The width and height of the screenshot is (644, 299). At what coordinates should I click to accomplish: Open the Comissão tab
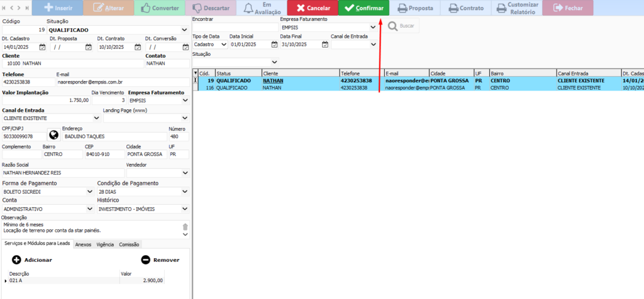(129, 244)
